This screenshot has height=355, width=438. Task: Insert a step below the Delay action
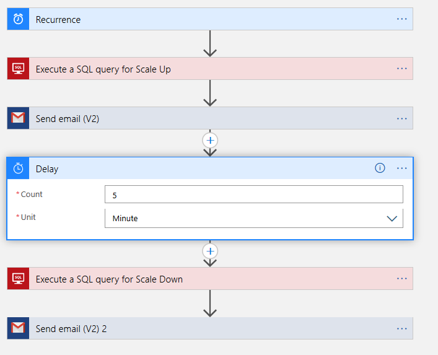click(211, 251)
